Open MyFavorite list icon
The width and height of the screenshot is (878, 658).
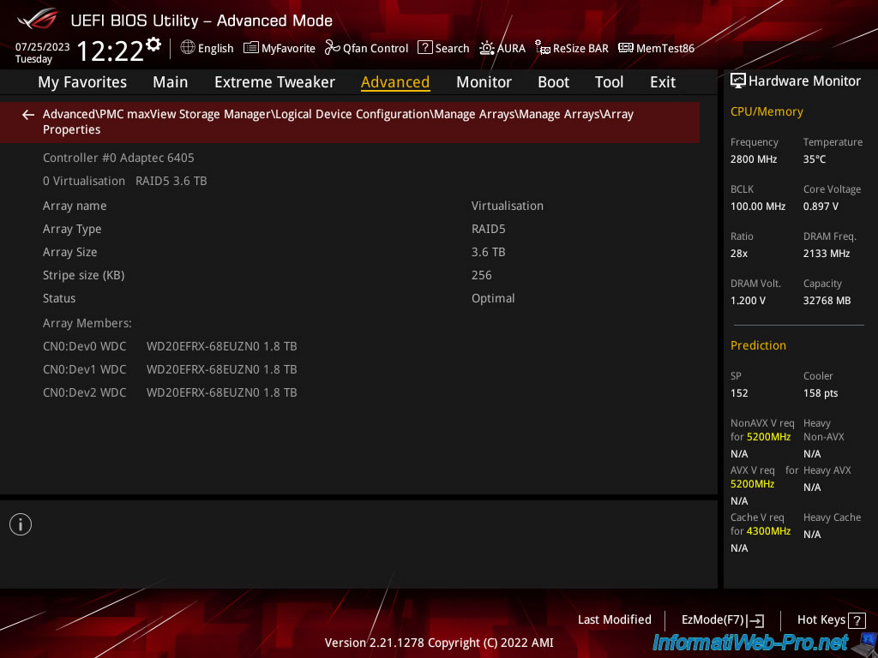(x=251, y=48)
